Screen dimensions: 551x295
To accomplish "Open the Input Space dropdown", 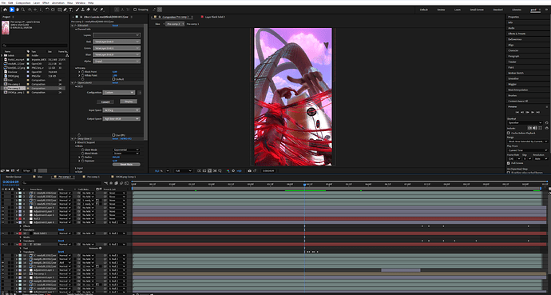I will point(121,110).
